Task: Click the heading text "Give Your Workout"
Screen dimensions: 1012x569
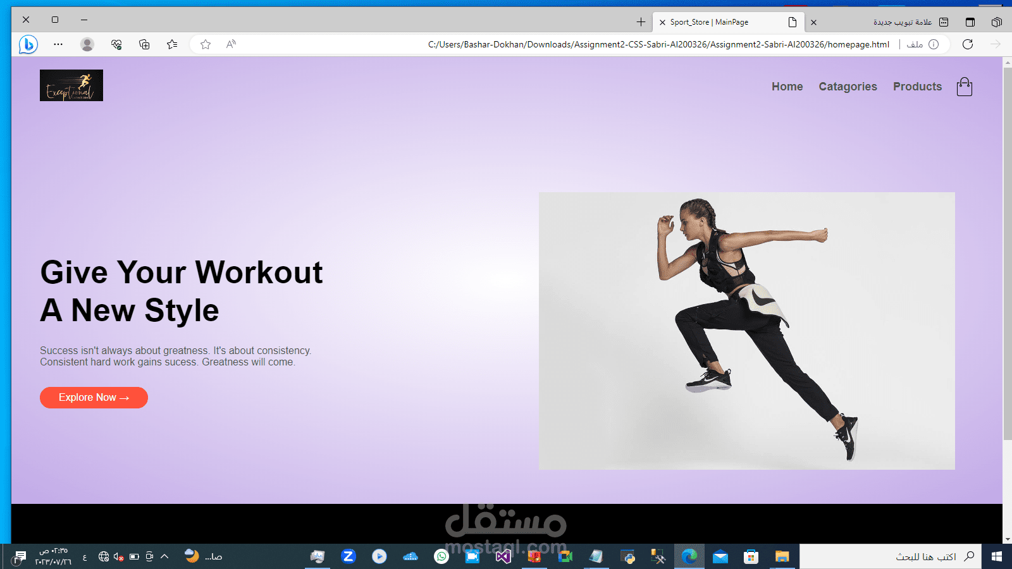Action: [x=182, y=272]
